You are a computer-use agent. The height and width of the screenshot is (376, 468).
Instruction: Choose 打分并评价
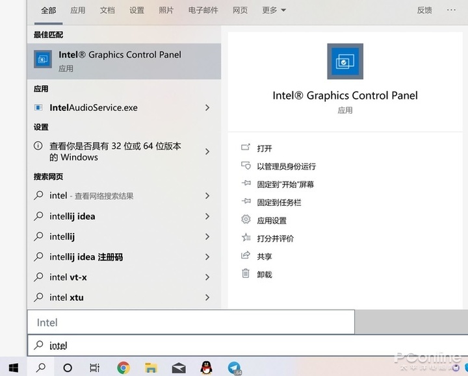[x=276, y=238]
